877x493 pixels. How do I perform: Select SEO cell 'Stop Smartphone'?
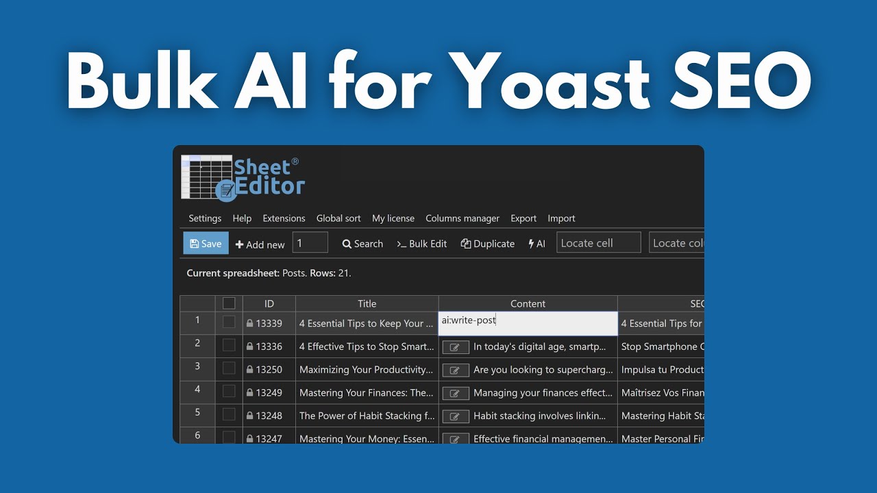point(661,346)
